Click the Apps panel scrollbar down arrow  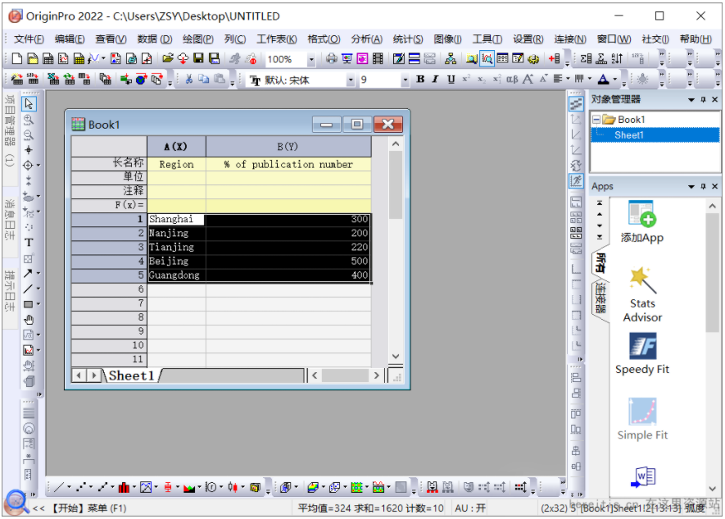pos(713,489)
